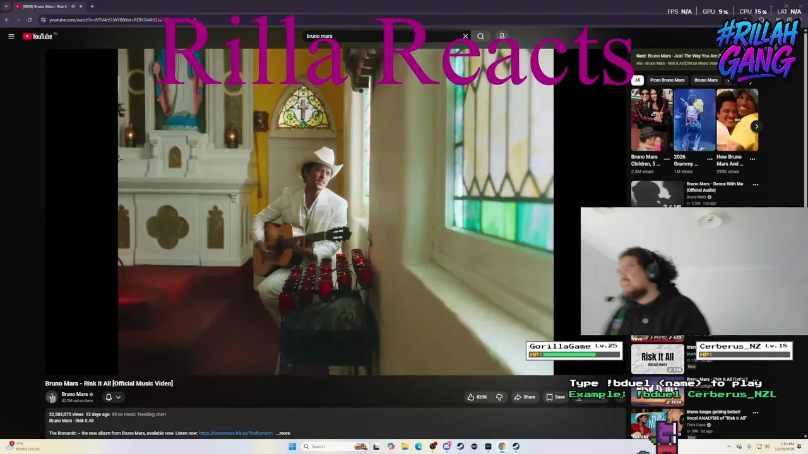Open options menu for 'Bruno Mars Children' short
Image resolution: width=808 pixels, height=454 pixels.
tap(667, 159)
